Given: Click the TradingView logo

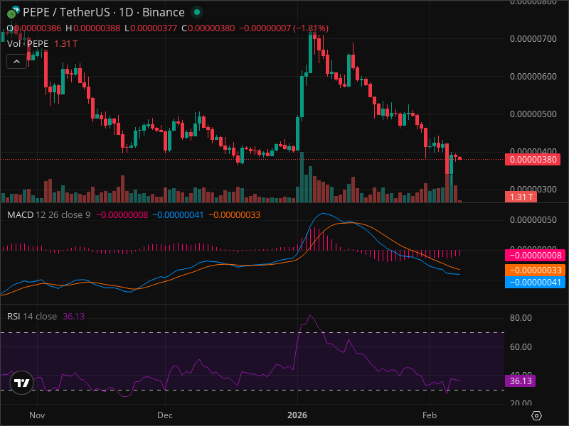Looking at the screenshot, I should pos(21,383).
